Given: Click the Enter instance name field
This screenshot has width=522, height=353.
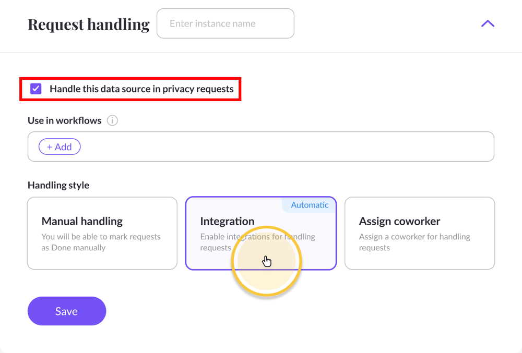Looking at the screenshot, I should (x=225, y=23).
